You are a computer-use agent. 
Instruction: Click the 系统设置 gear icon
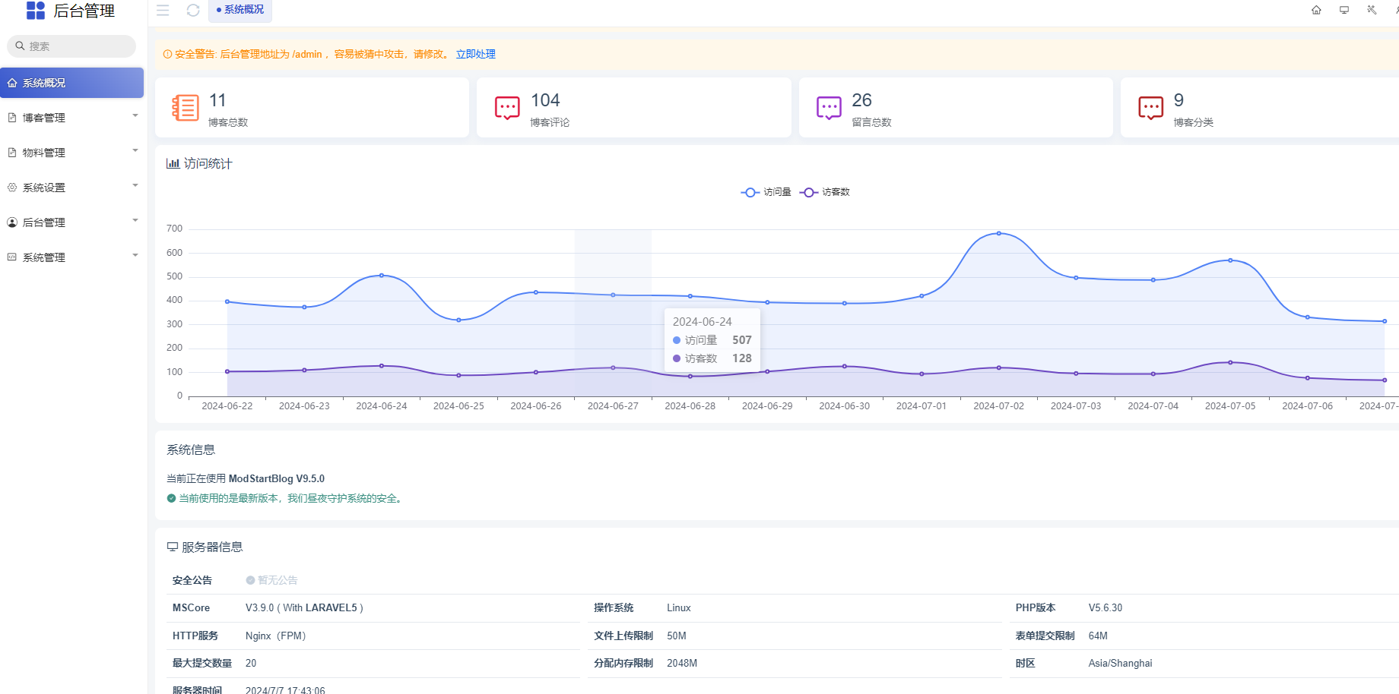[12, 188]
